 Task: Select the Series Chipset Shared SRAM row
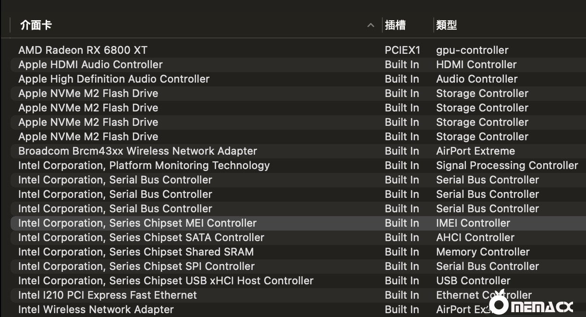click(x=136, y=252)
